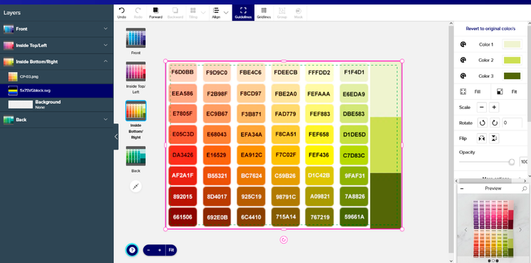Send the element Backward
531x263 pixels.
pos(175,13)
